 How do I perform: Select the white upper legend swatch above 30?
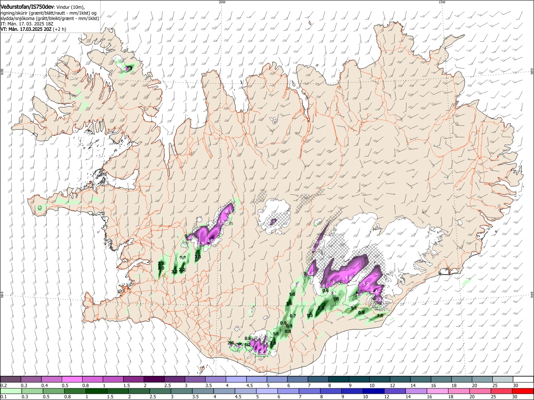click(x=523, y=380)
